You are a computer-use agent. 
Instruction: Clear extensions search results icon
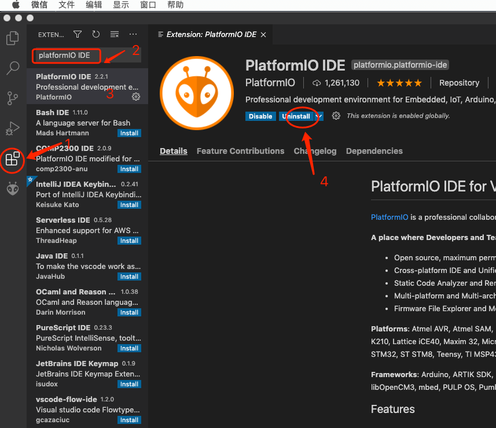tap(115, 35)
